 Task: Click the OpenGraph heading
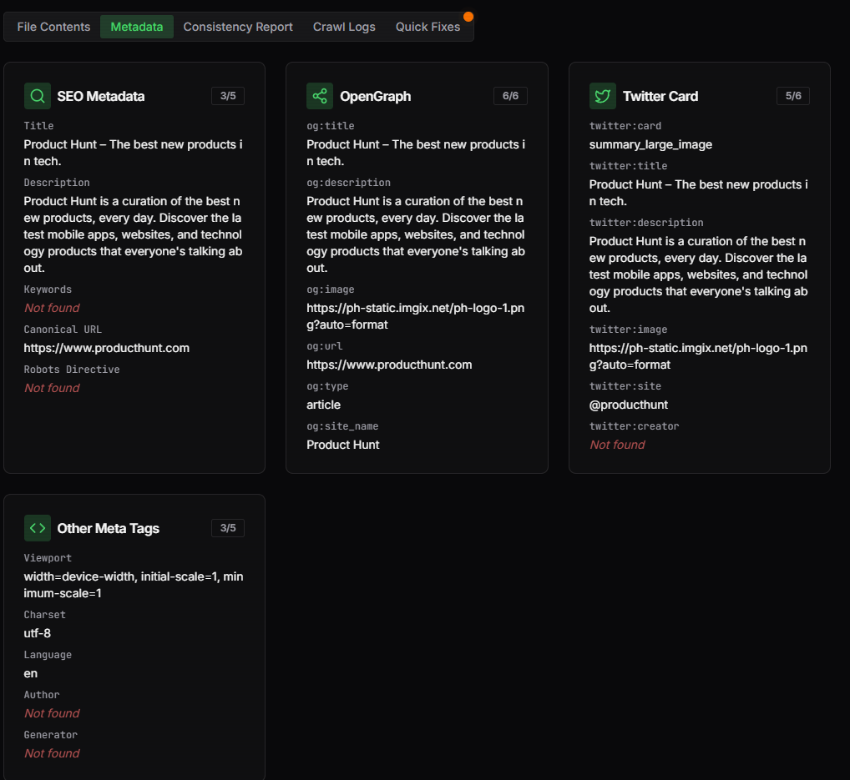click(375, 96)
